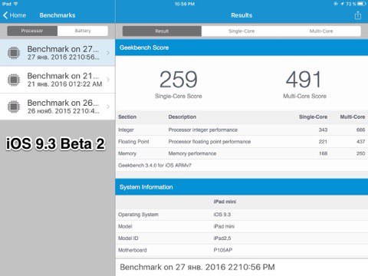Open chevron of 27 янв. benchmark row
Viewport: 368px width, 276px height.
tap(108, 53)
